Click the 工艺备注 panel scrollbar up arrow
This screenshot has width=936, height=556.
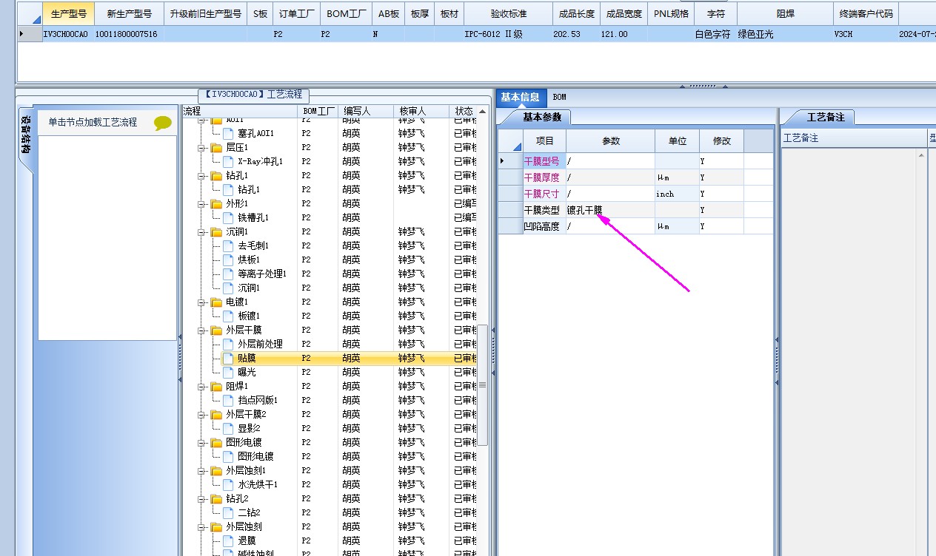922,155
